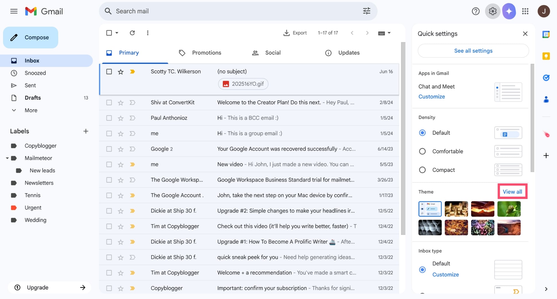Select the Default inbox type radio

[x=422, y=269]
